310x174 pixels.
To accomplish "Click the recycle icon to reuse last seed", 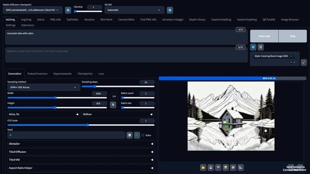I will [137, 135].
